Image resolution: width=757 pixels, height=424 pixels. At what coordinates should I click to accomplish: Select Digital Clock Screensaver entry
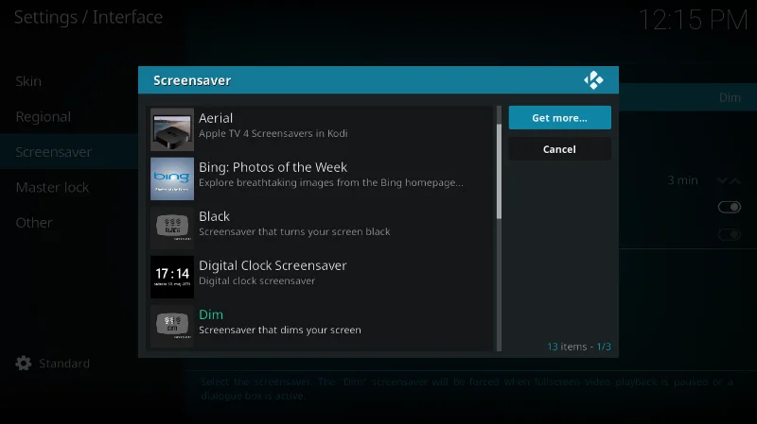[320, 277]
